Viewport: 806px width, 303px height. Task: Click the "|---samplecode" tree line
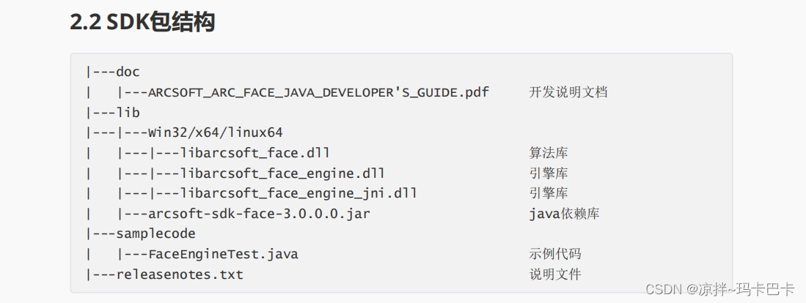141,233
